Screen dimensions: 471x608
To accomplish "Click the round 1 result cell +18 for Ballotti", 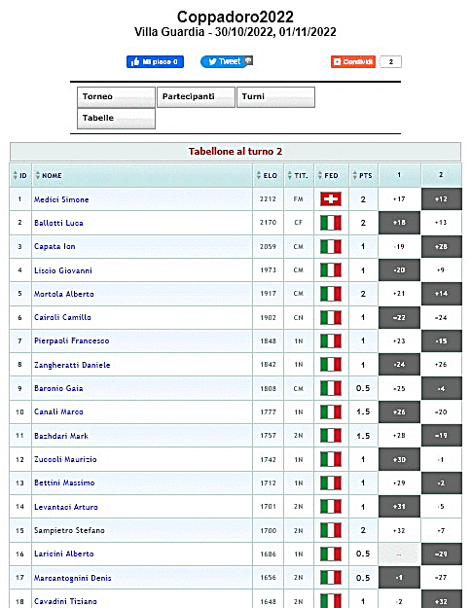I will pos(399,223).
